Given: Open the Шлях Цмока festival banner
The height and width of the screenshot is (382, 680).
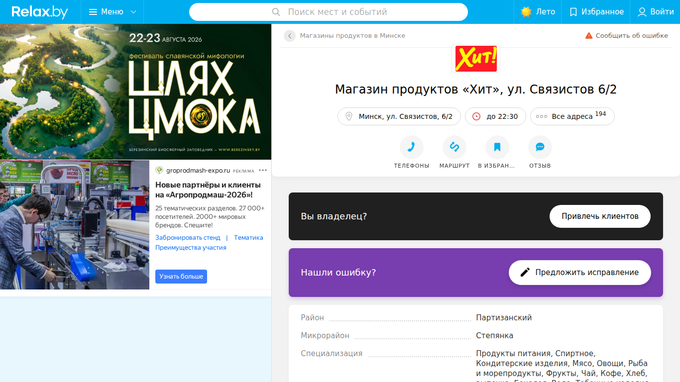Looking at the screenshot, I should point(135,92).
